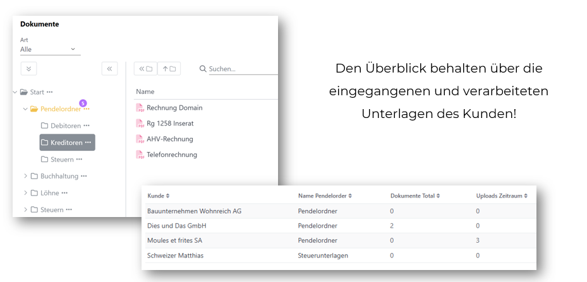
Task: Expand the Buchhaltung folder
Action: coord(26,176)
